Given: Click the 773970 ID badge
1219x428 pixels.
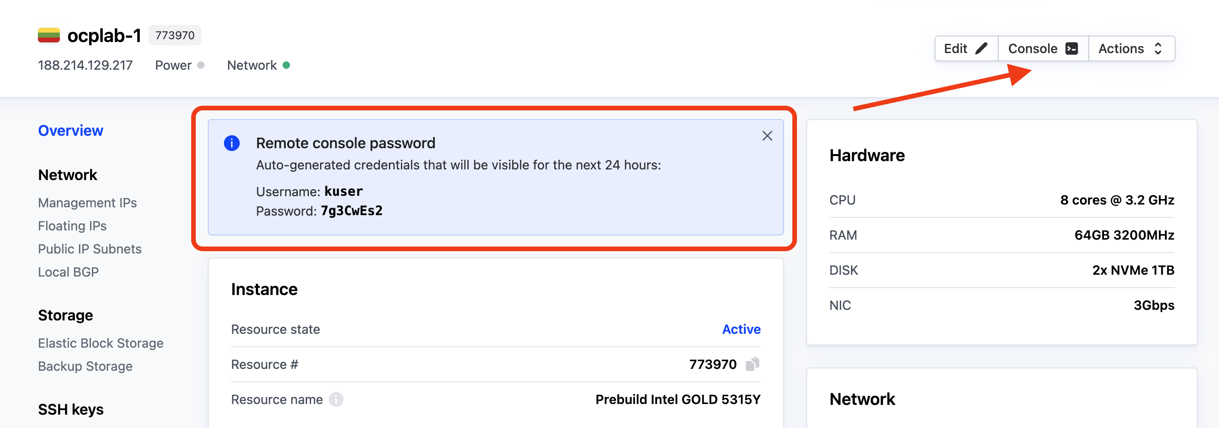Looking at the screenshot, I should [x=175, y=36].
